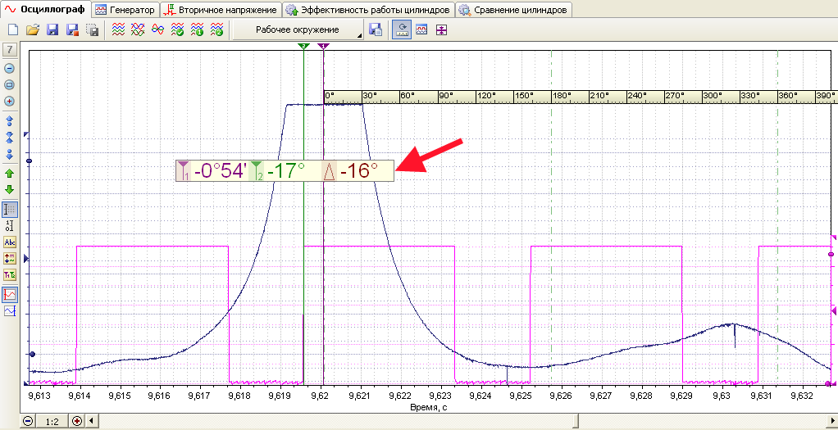Screen dimensions: 838x430
Task: Click the horizontal scrollbar left arrow
Action: 89,422
